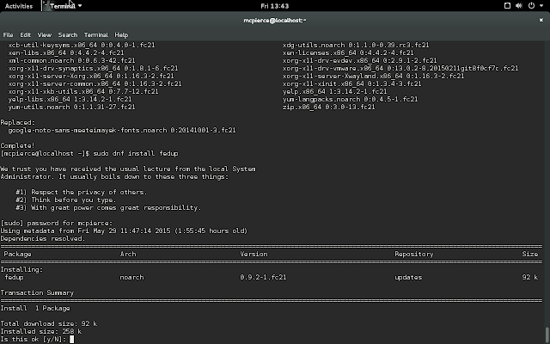Open the Activities overview
Screen dimensions: 550x344
19,6
